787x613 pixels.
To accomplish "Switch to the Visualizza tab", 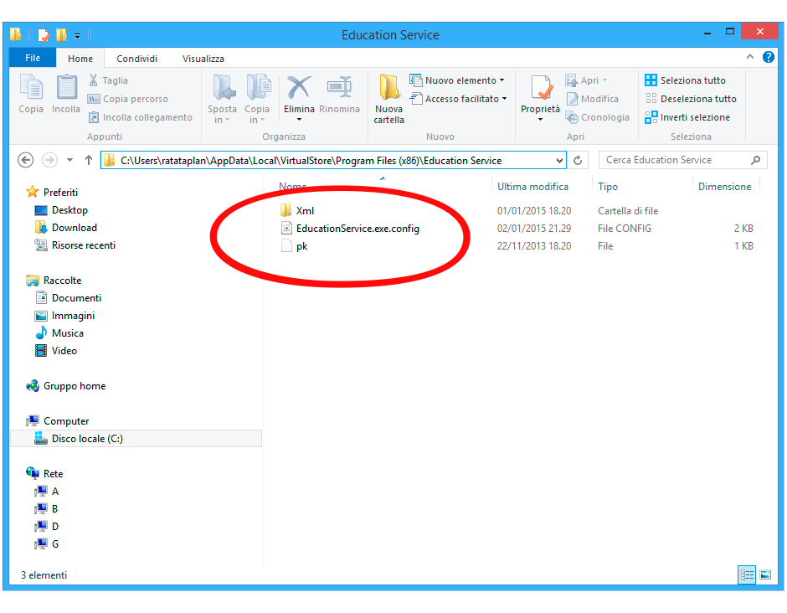I will pos(203,59).
